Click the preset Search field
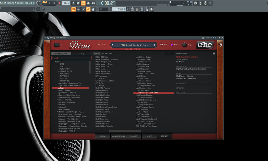Viewport: 268px width, 161px height. (71, 58)
